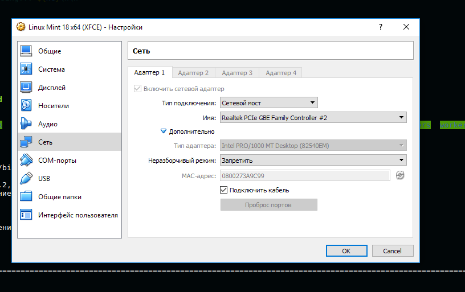Click the help question mark button
465x292 pixels.
[381, 27]
